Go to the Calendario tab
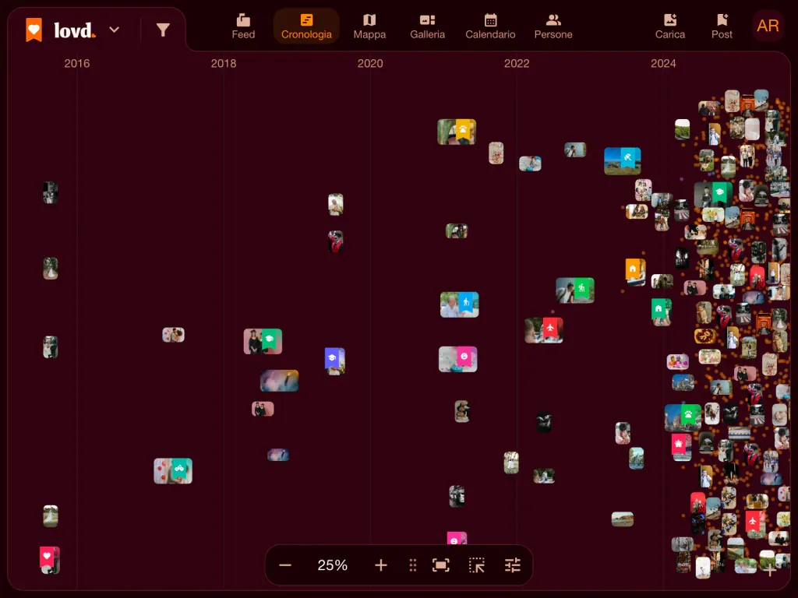 (490, 26)
